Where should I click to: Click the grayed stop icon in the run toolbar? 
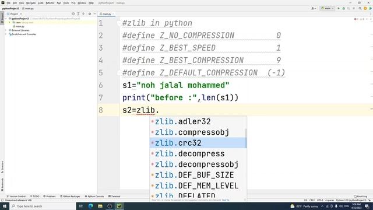354,8
